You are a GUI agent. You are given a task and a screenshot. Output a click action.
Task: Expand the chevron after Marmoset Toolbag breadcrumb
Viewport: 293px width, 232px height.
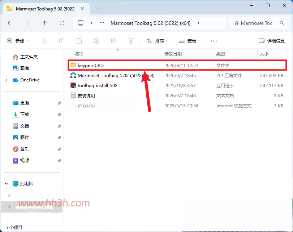(198, 23)
